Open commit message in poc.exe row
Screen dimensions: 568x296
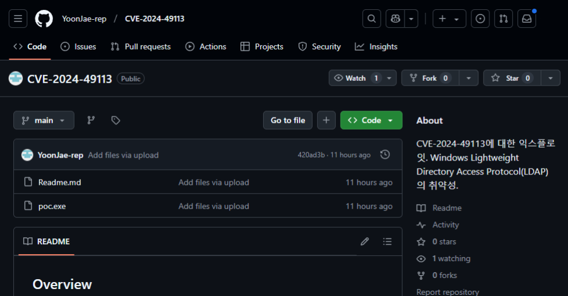tap(214, 206)
